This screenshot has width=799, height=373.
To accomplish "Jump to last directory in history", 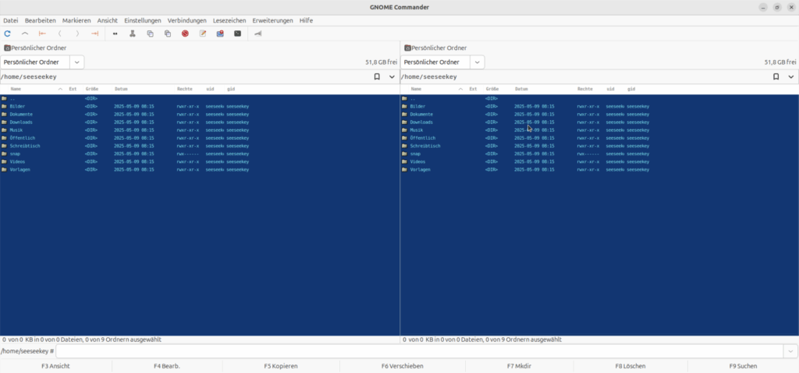I will 95,34.
